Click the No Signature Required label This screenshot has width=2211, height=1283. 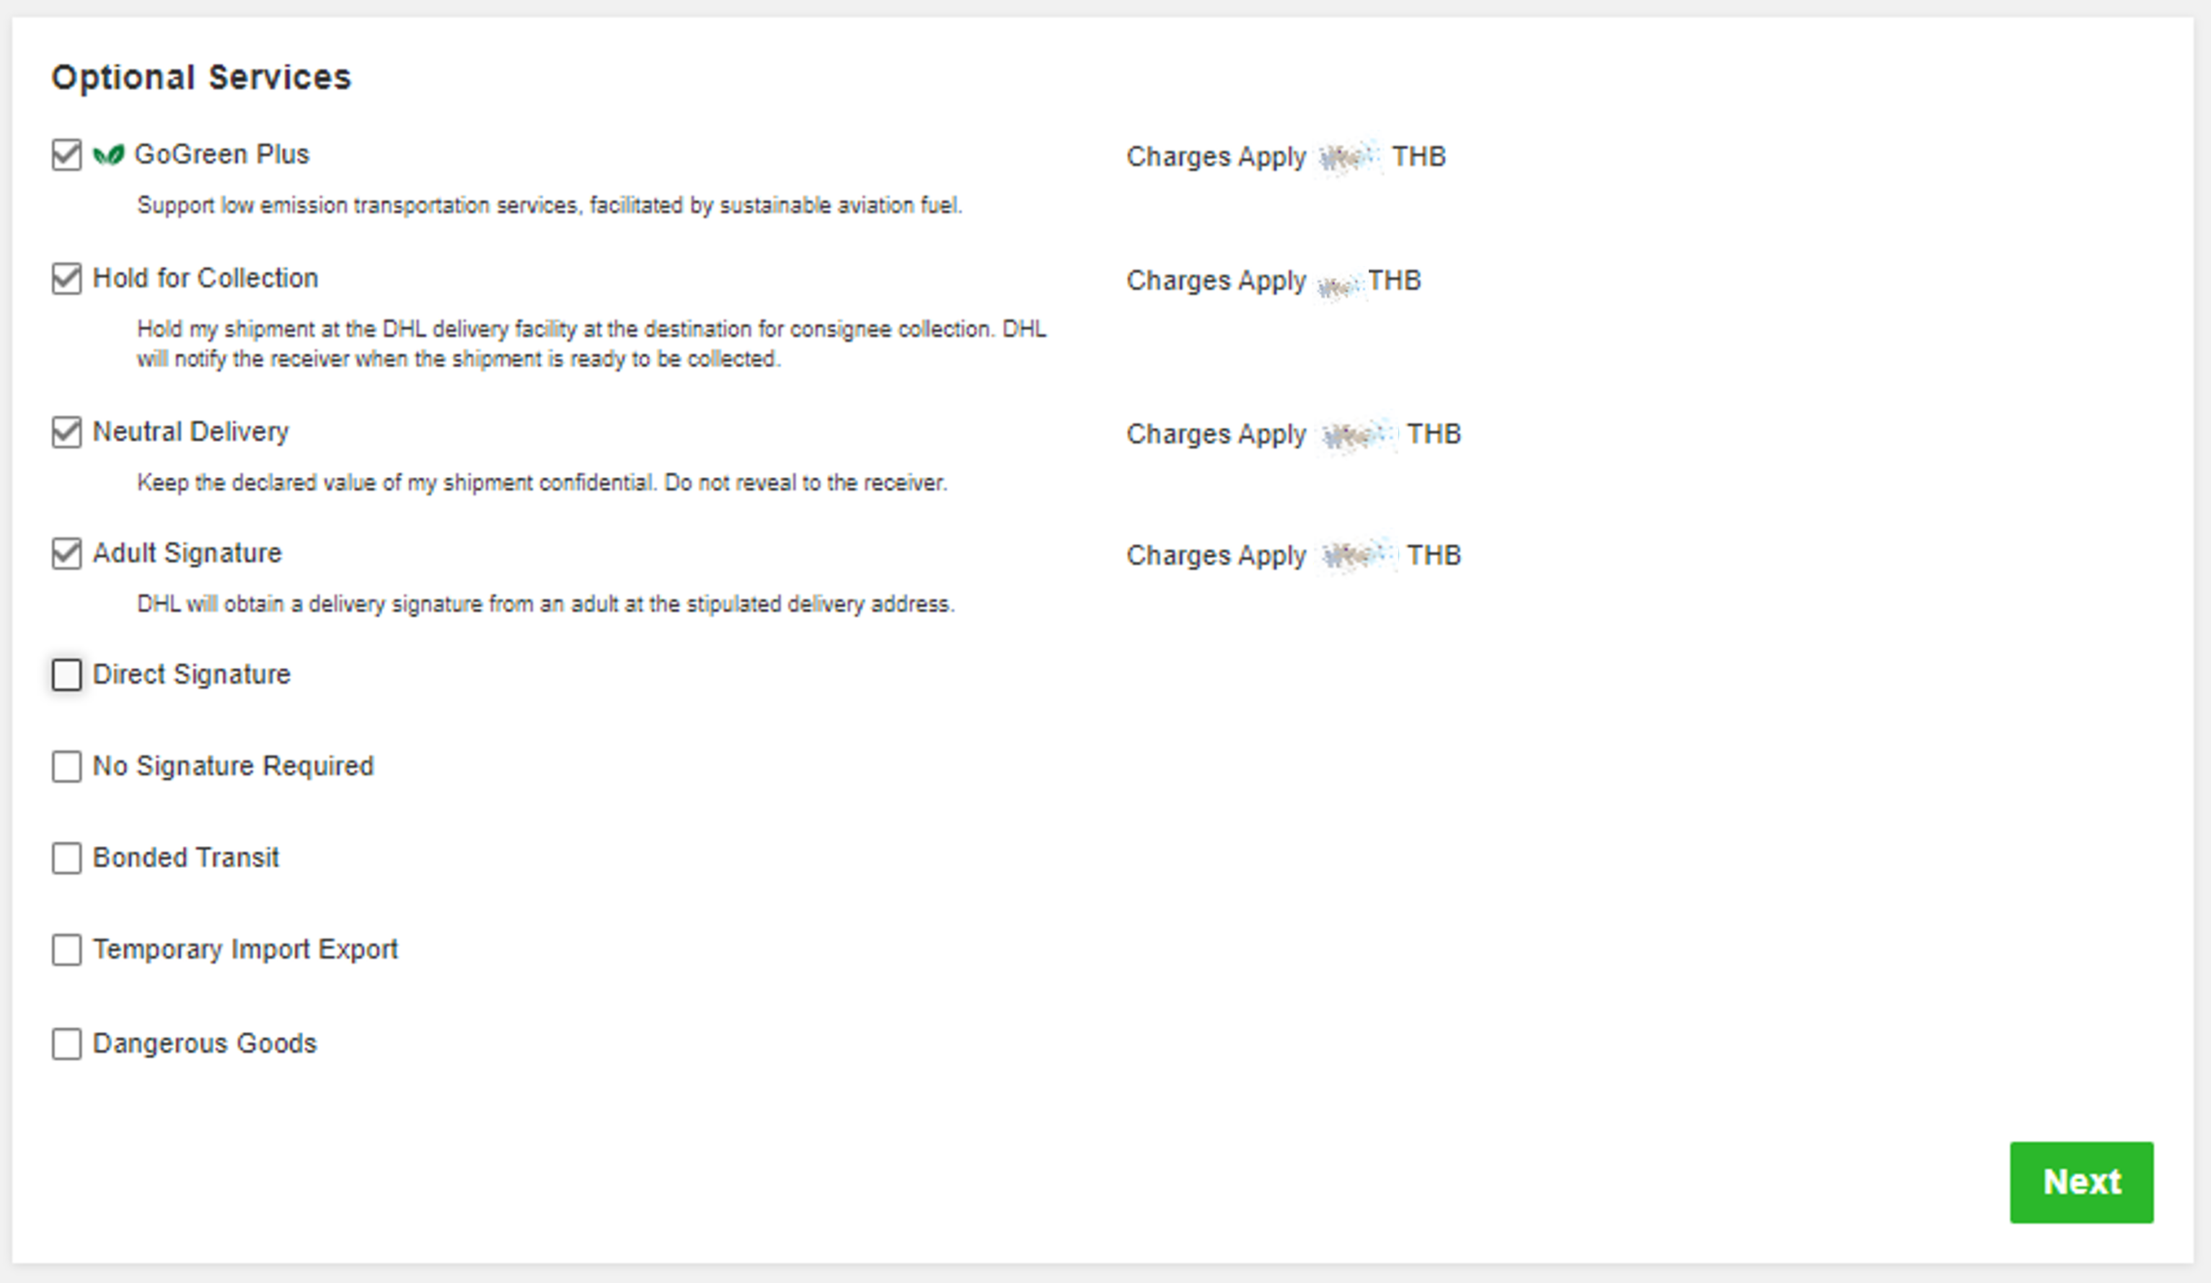(x=234, y=766)
